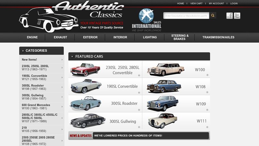Open the red 230SL convertible car image
This screenshot has height=146, width=259.
pos(85,69)
